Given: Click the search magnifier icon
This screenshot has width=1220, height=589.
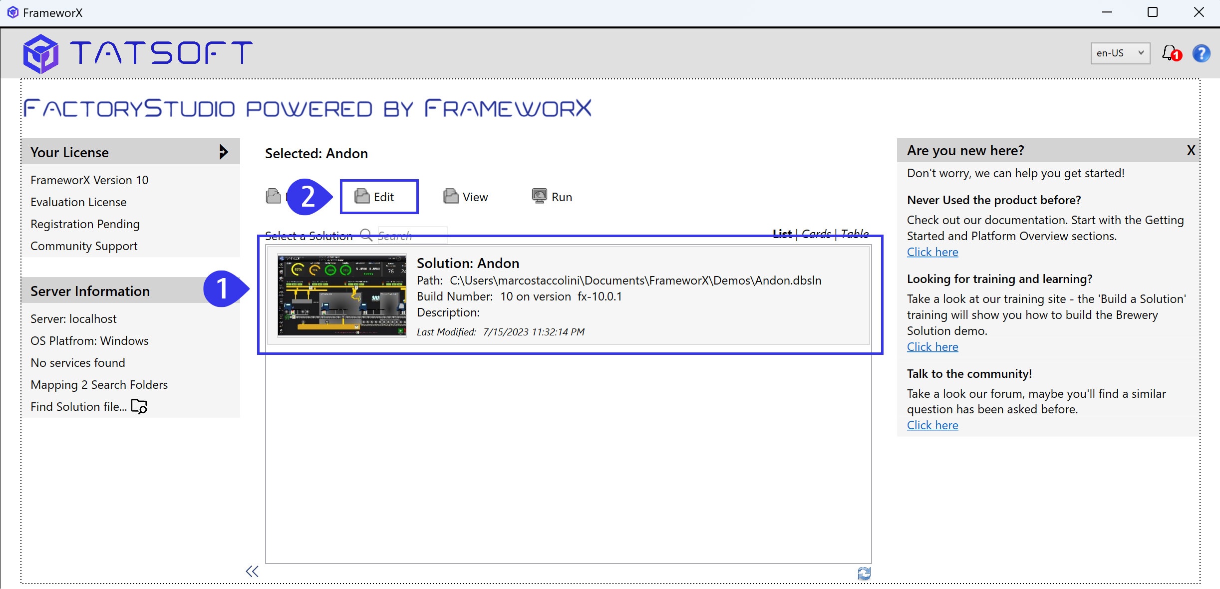Looking at the screenshot, I should point(366,235).
